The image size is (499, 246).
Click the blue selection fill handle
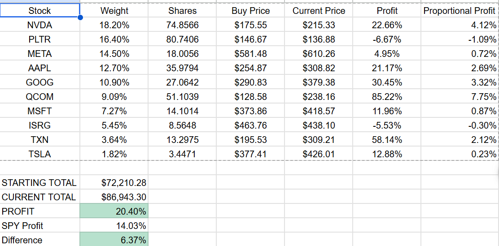80,17
